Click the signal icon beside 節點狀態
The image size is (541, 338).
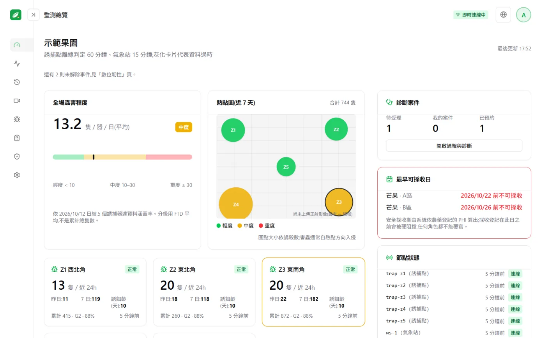389,257
